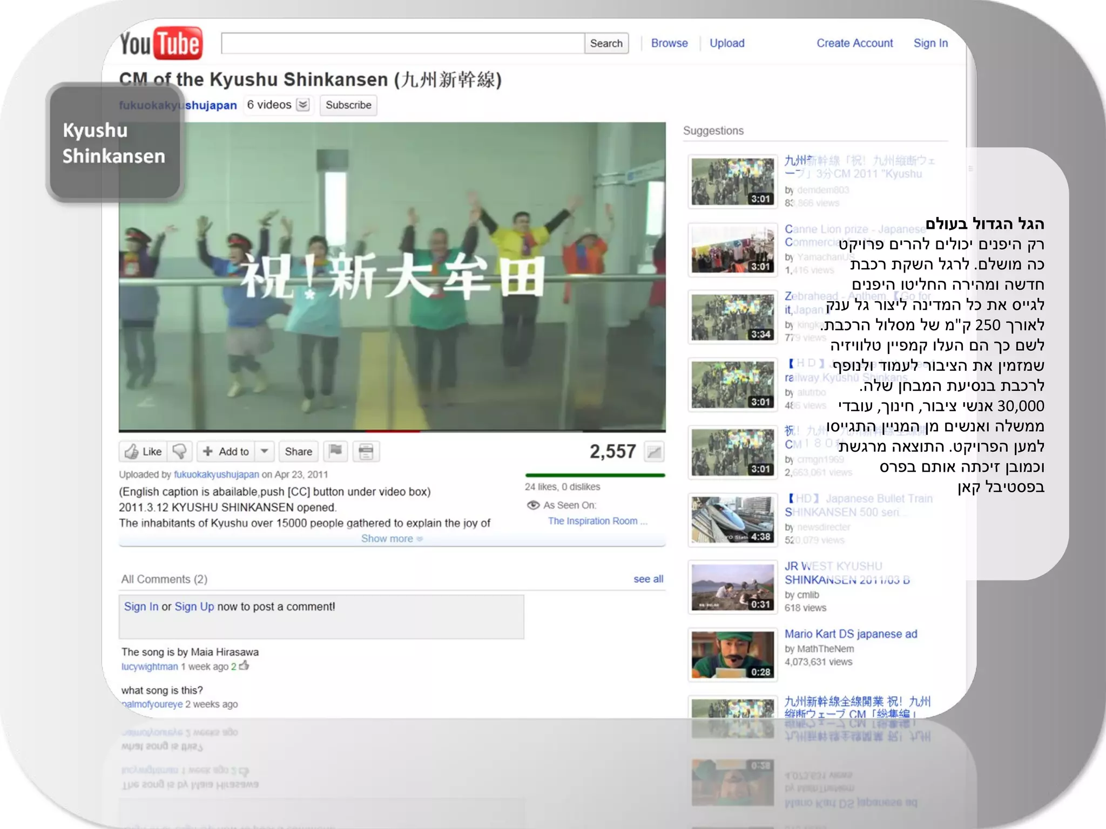Expand the 6 videos dropdown
Image resolution: width=1106 pixels, height=829 pixels.
click(x=304, y=105)
